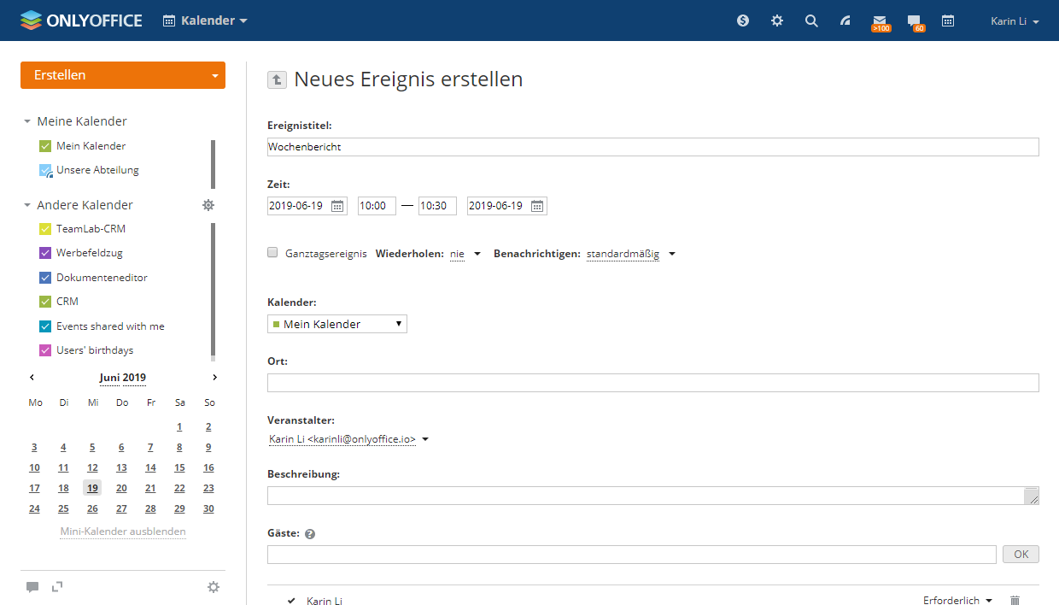Delete guest Karin Li with trash icon
This screenshot has width=1059, height=605.
click(x=1015, y=601)
